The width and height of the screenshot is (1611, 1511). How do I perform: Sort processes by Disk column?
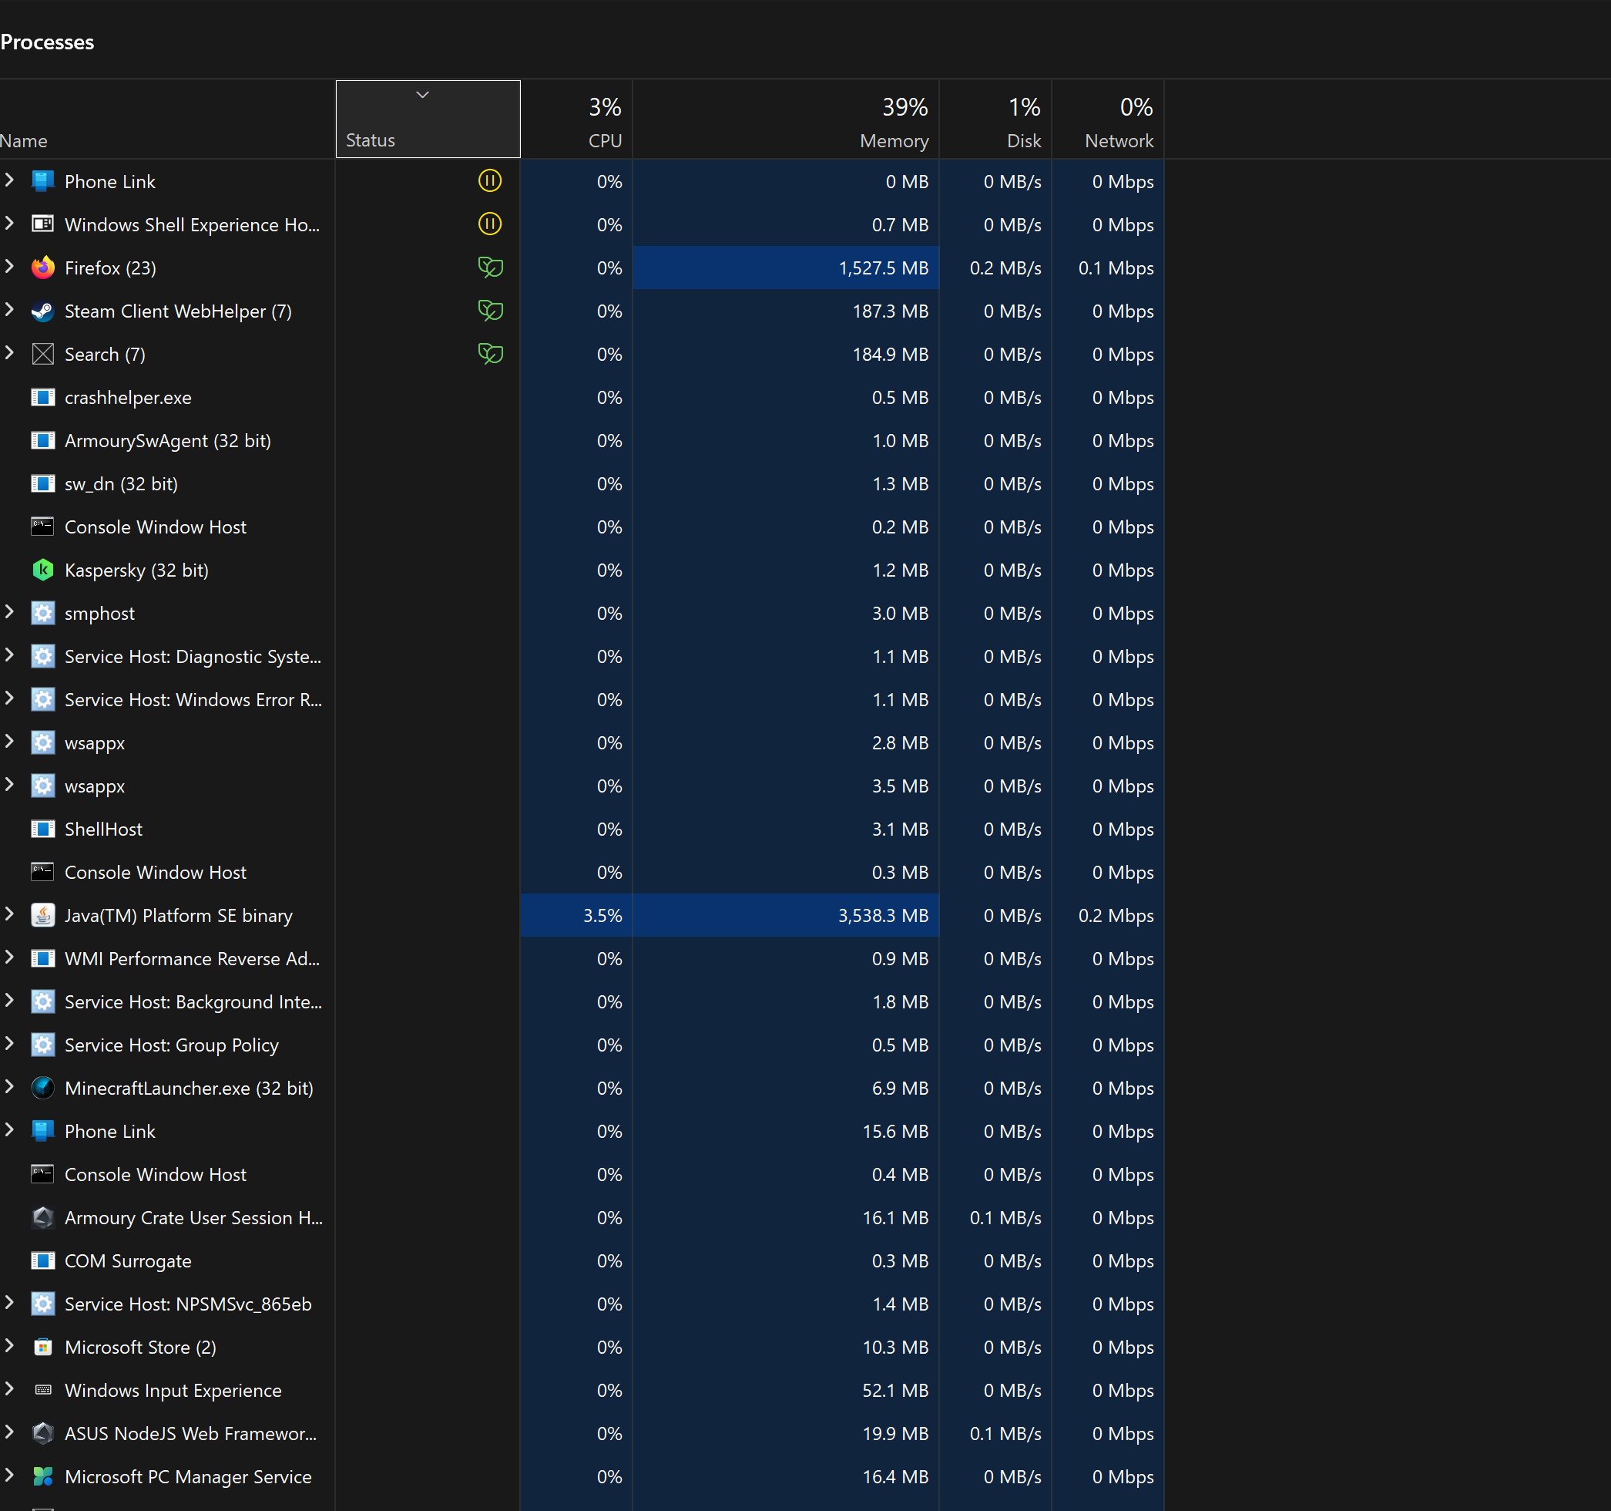[1022, 140]
